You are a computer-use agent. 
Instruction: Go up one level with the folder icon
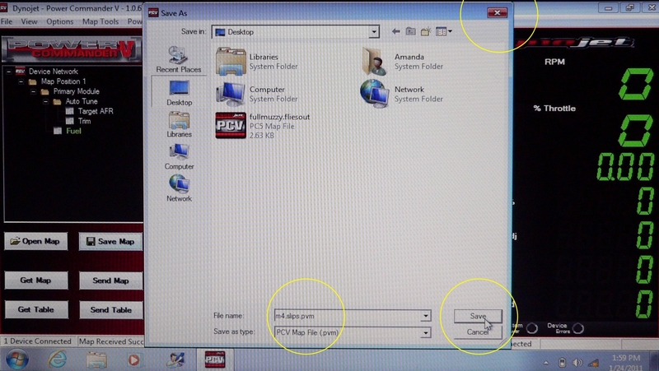tap(411, 31)
